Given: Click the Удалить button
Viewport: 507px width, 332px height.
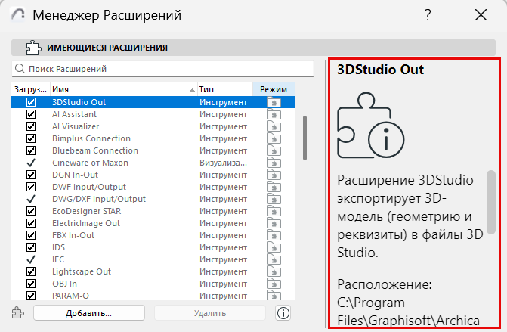Looking at the screenshot, I should click(210, 313).
